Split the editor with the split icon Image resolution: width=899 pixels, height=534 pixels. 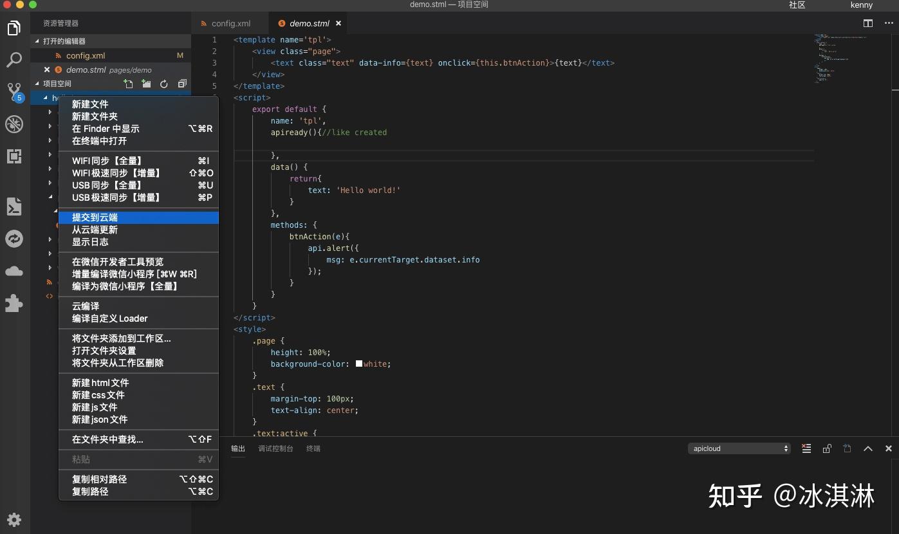point(868,23)
